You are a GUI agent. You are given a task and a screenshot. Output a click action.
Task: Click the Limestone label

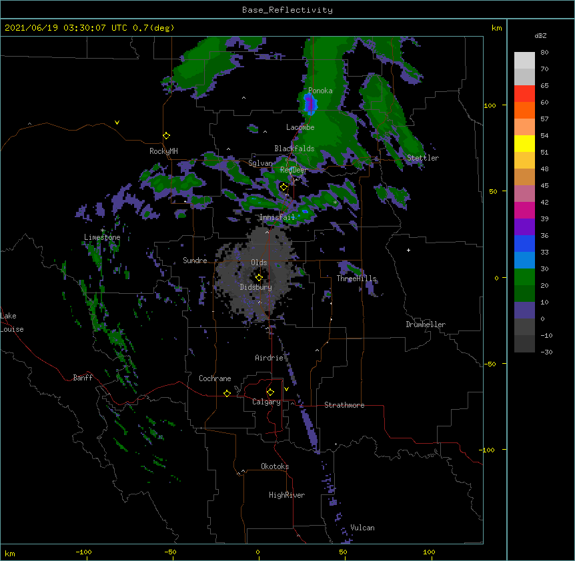(x=102, y=237)
